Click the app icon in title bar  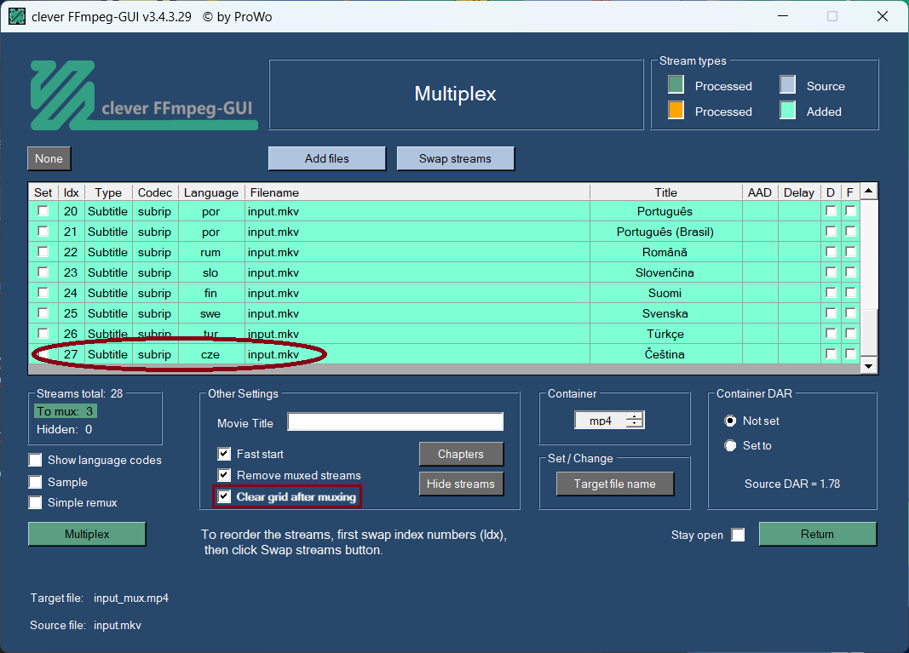16,16
